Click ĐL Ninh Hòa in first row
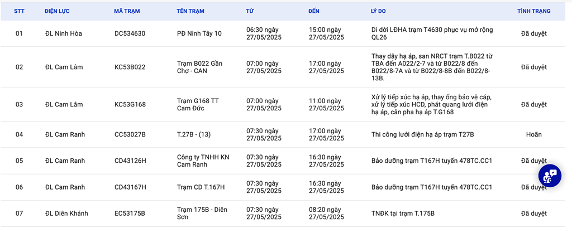Viewport: 572px width, 228px height. [x=64, y=33]
